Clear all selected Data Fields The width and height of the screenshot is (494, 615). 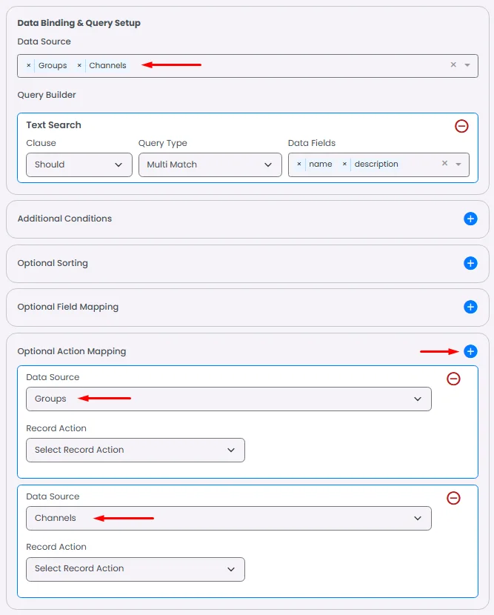point(444,164)
